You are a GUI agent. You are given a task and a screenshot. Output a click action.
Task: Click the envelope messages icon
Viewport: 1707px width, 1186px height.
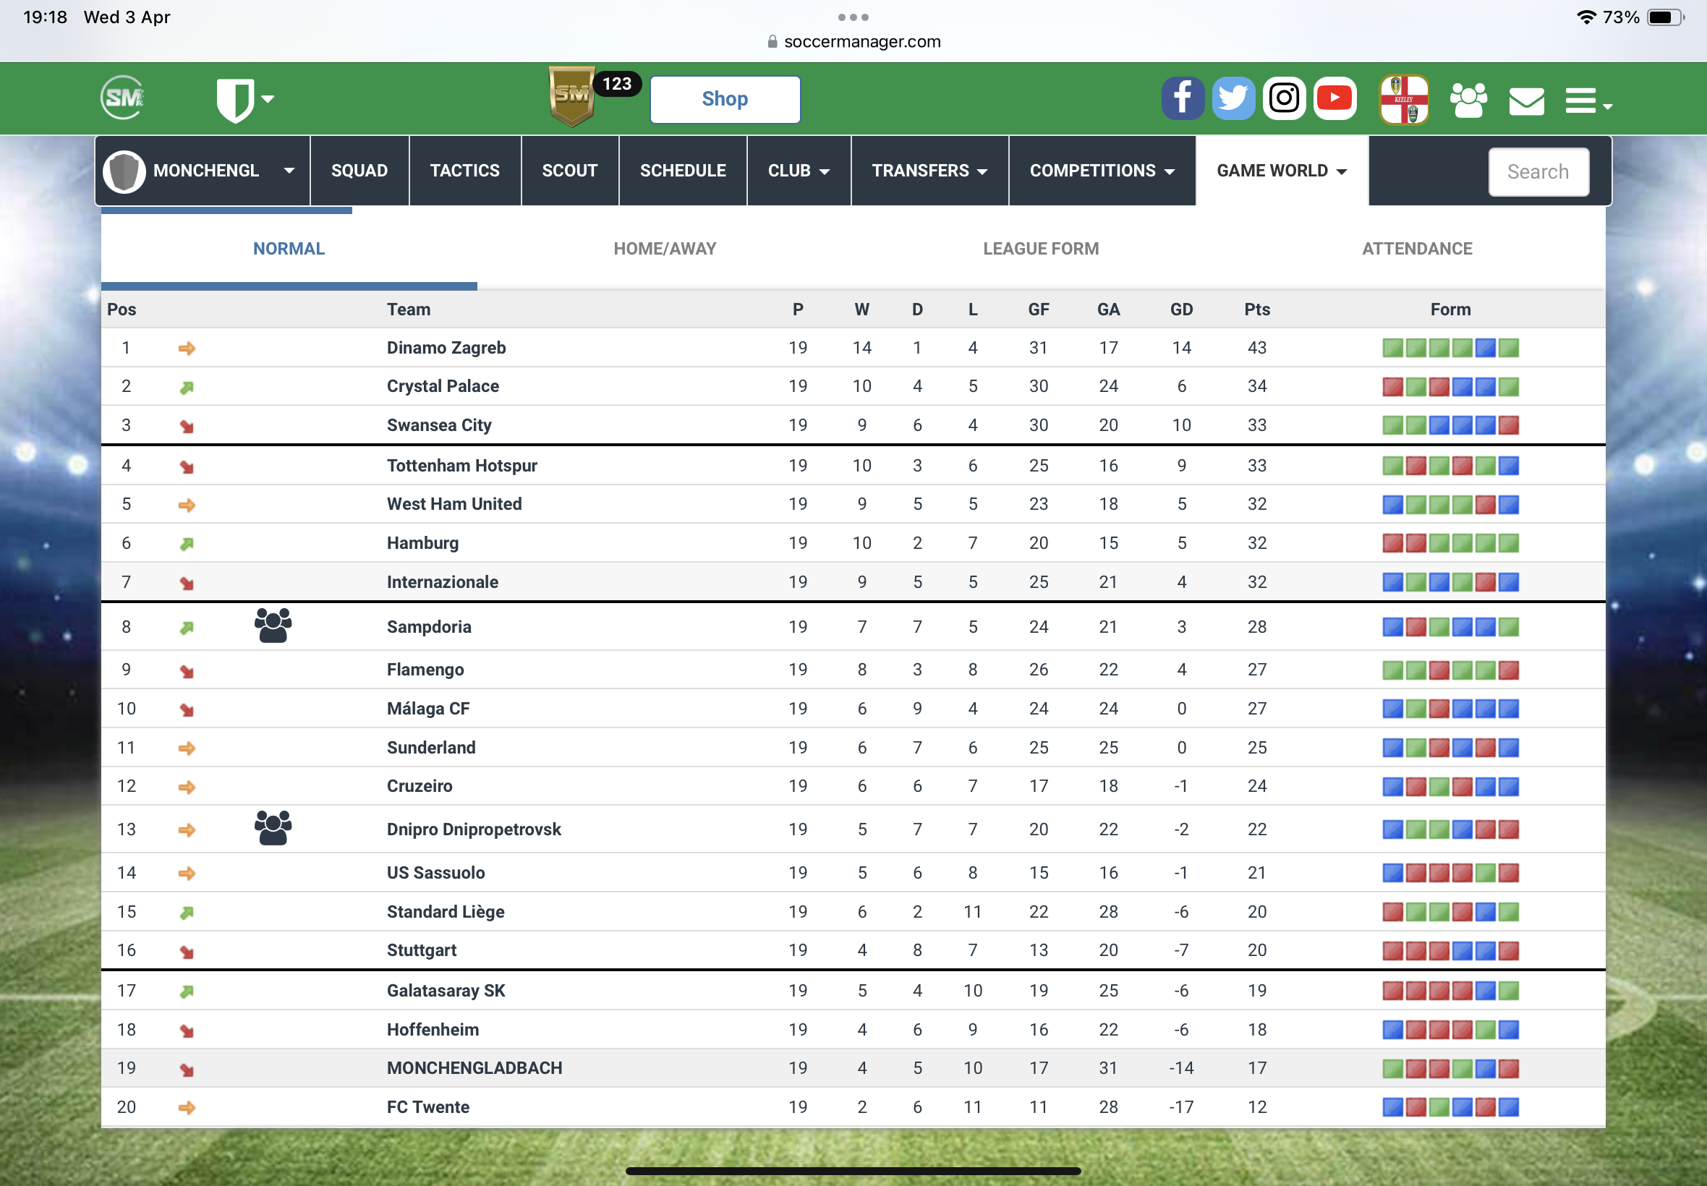tap(1525, 101)
